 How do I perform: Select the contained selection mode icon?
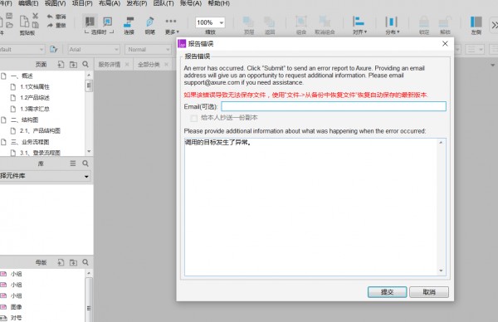(x=108, y=22)
